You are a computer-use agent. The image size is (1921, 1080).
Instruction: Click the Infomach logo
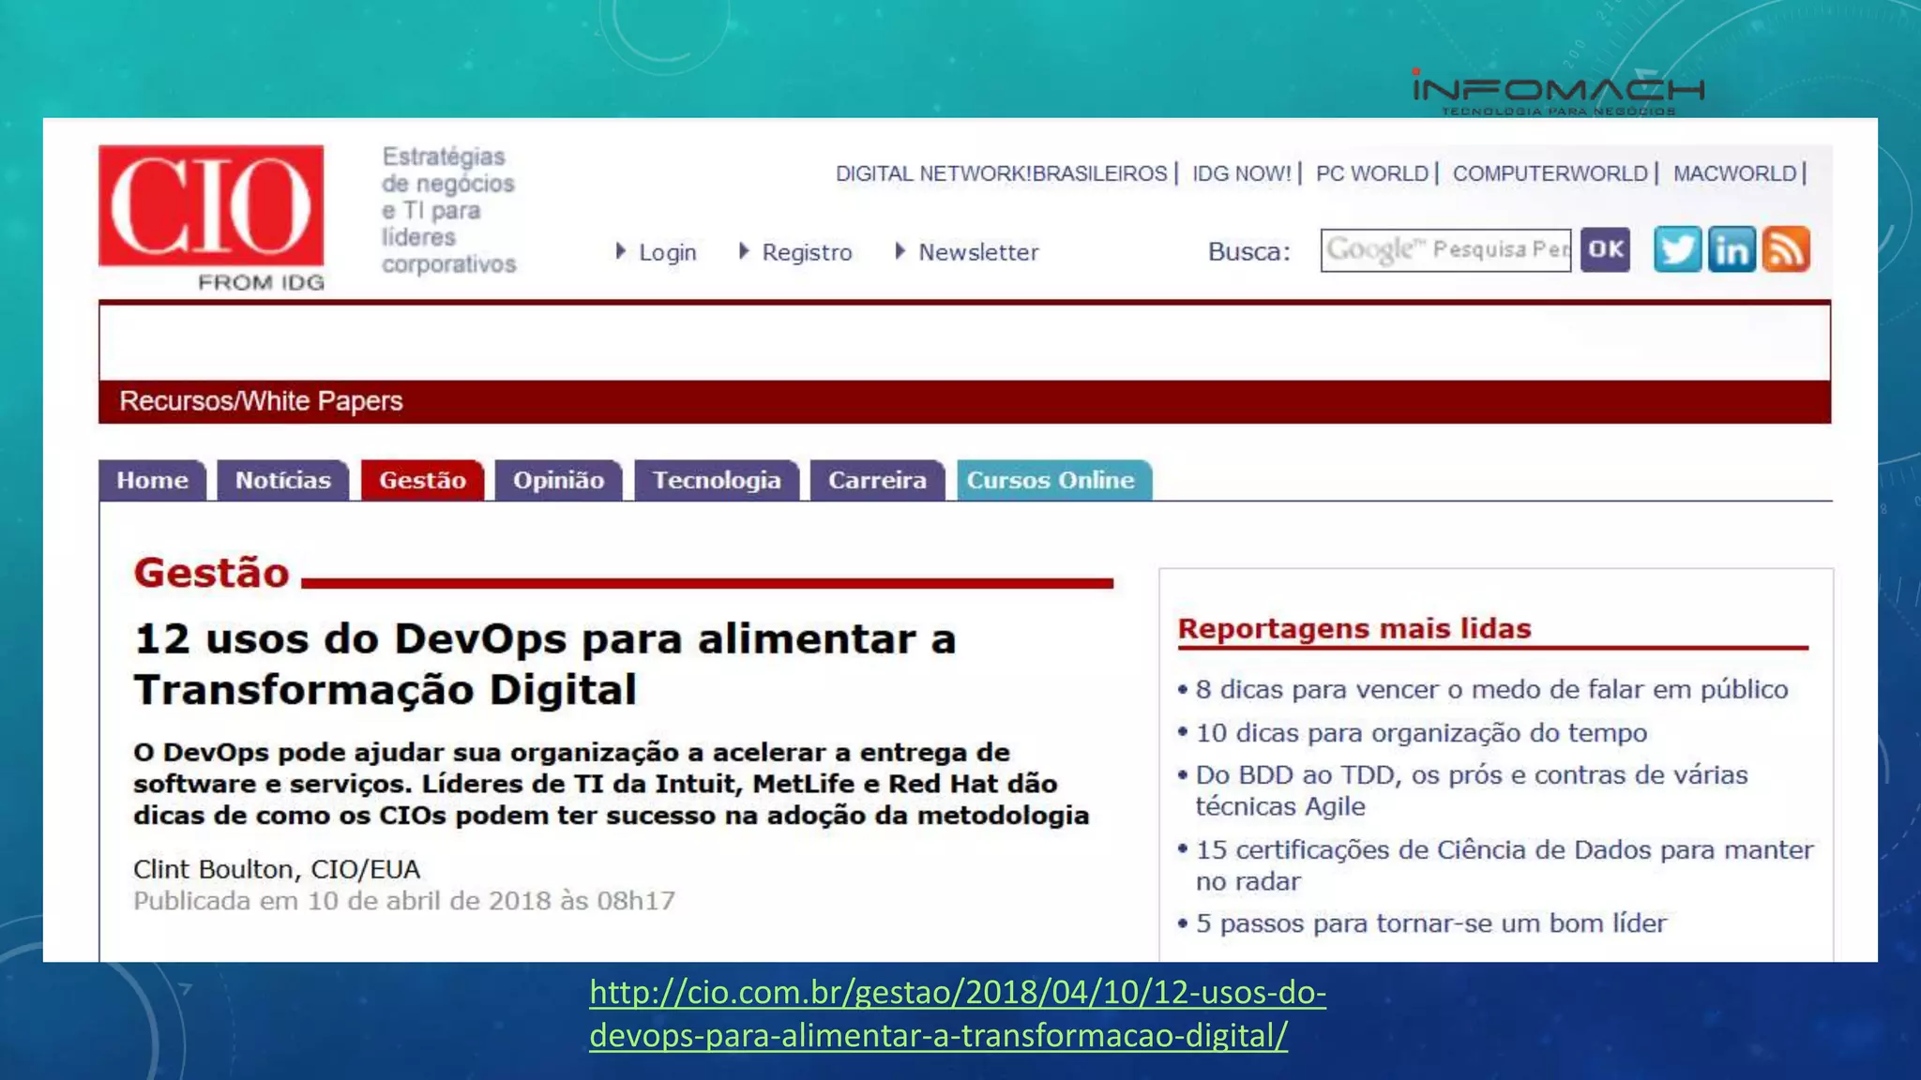pos(1558,92)
